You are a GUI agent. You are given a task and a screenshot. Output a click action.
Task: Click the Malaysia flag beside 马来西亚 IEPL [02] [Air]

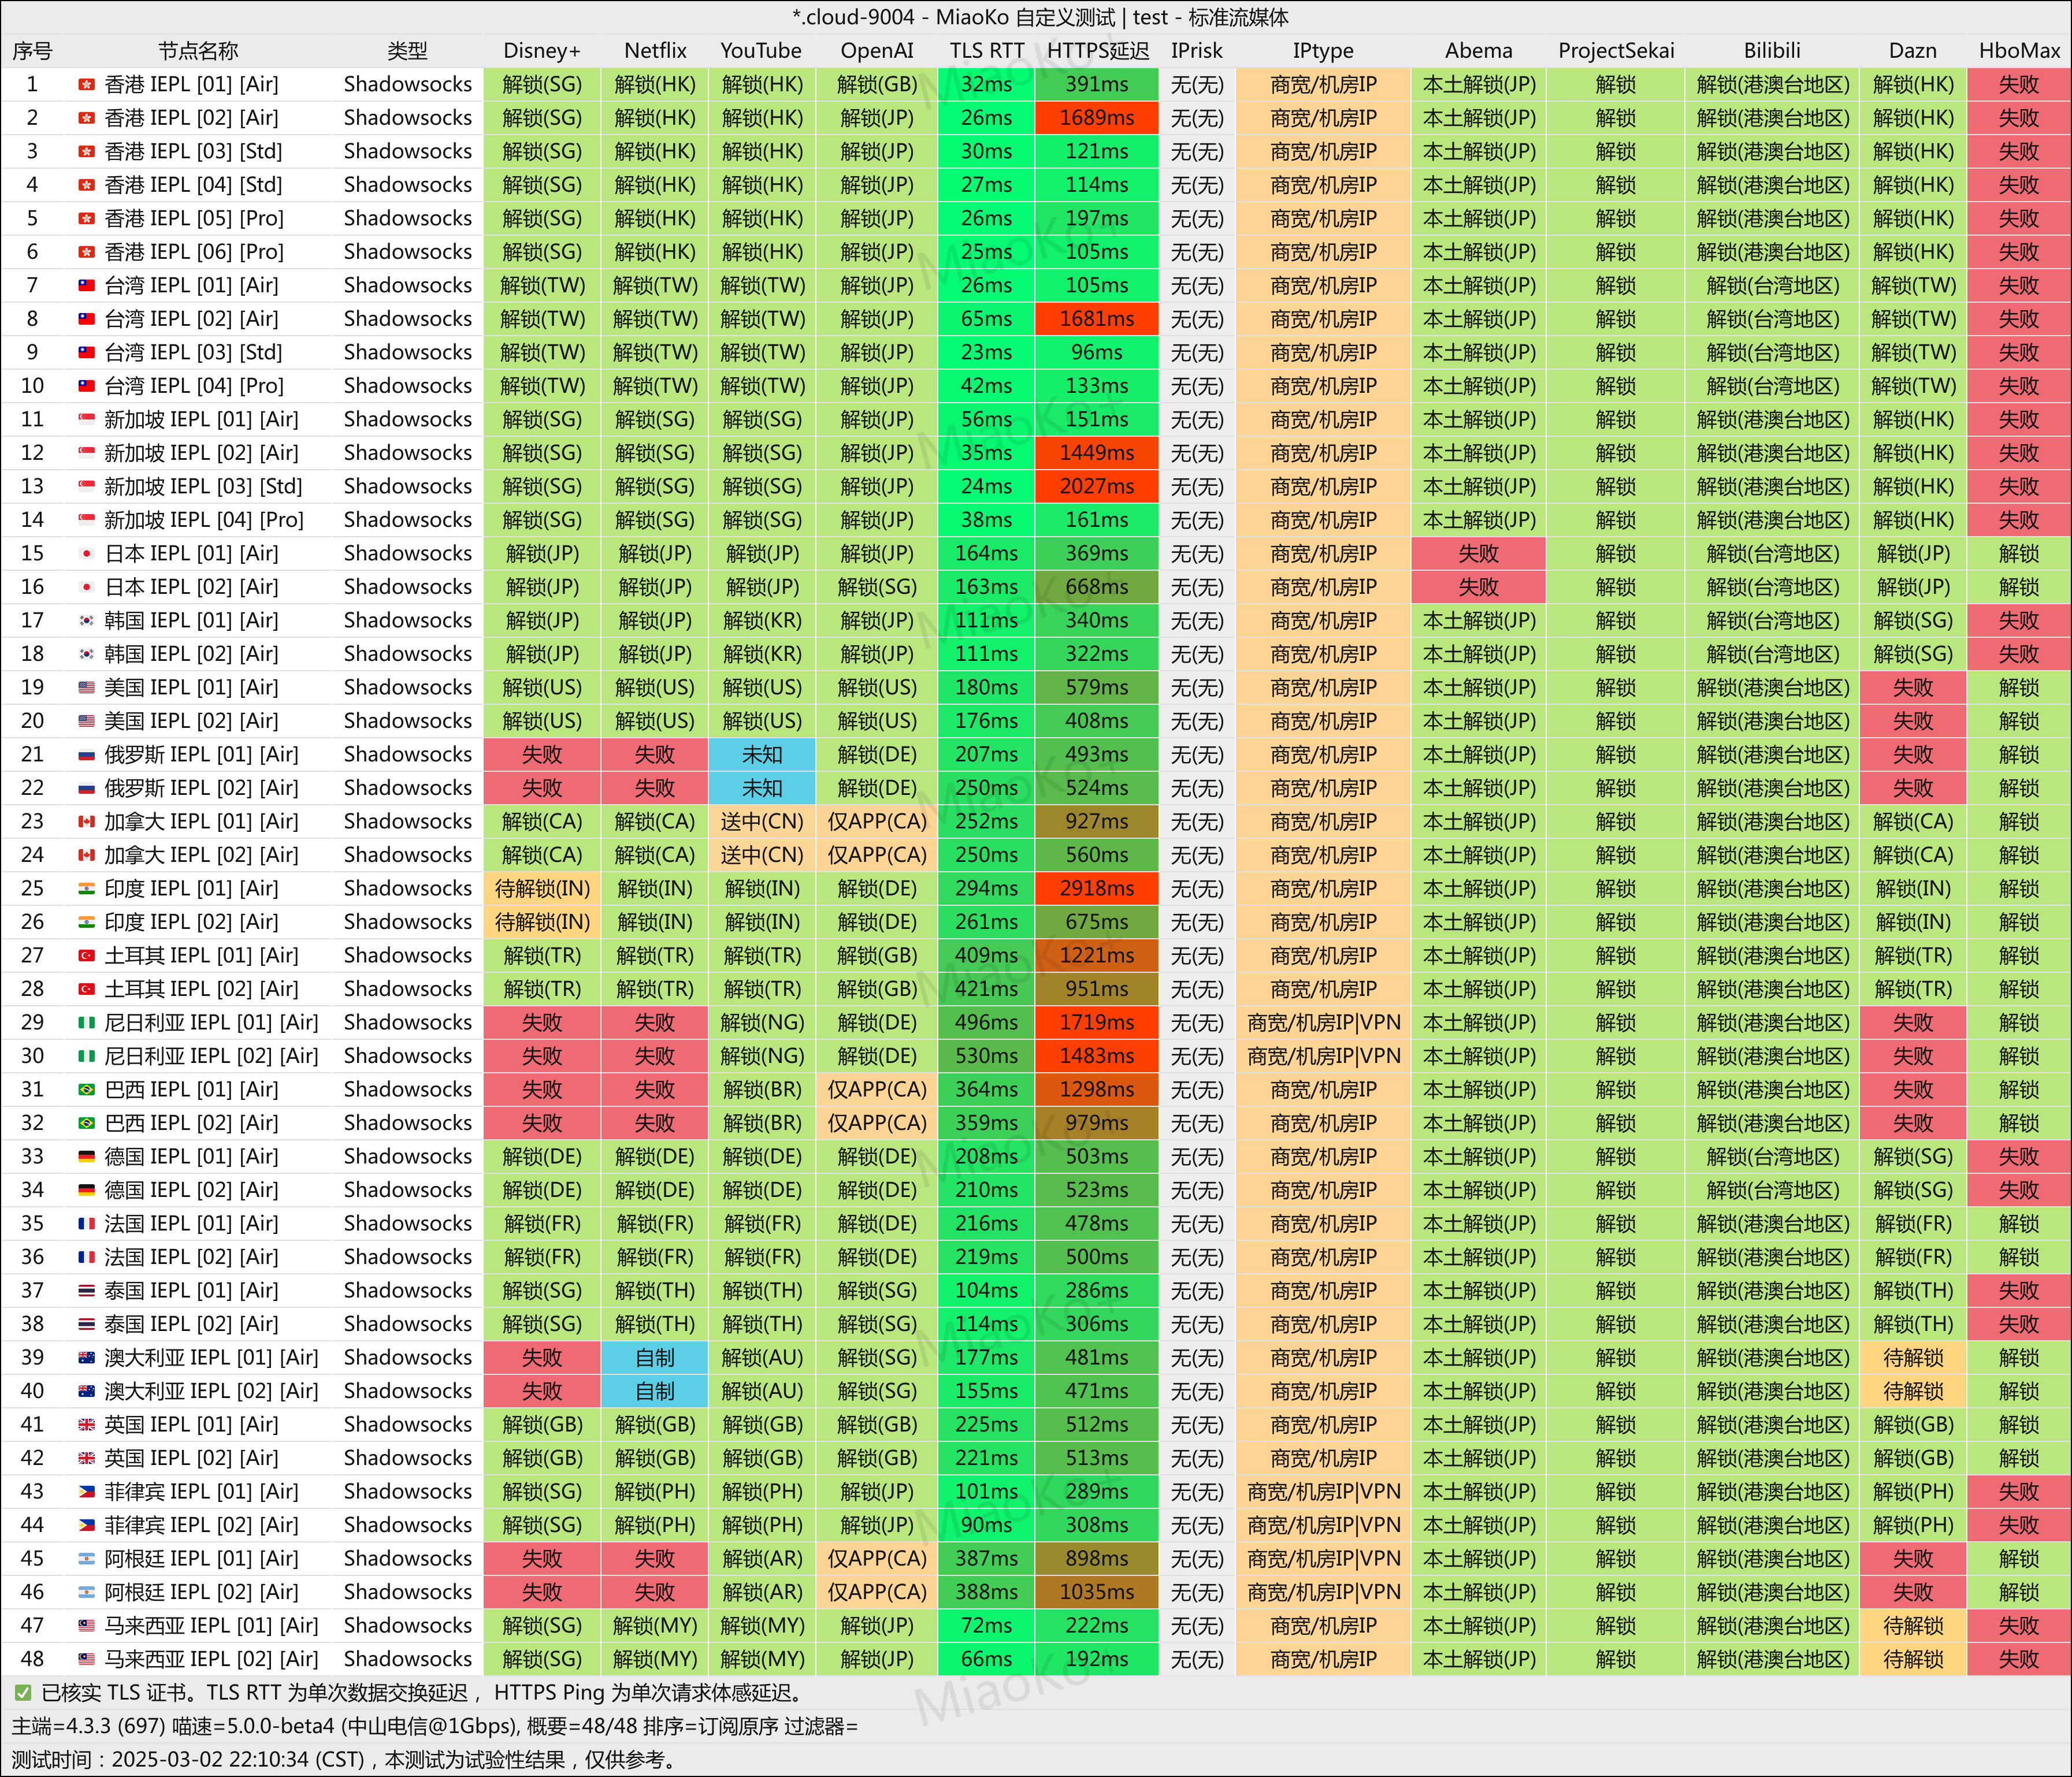click(x=87, y=1659)
